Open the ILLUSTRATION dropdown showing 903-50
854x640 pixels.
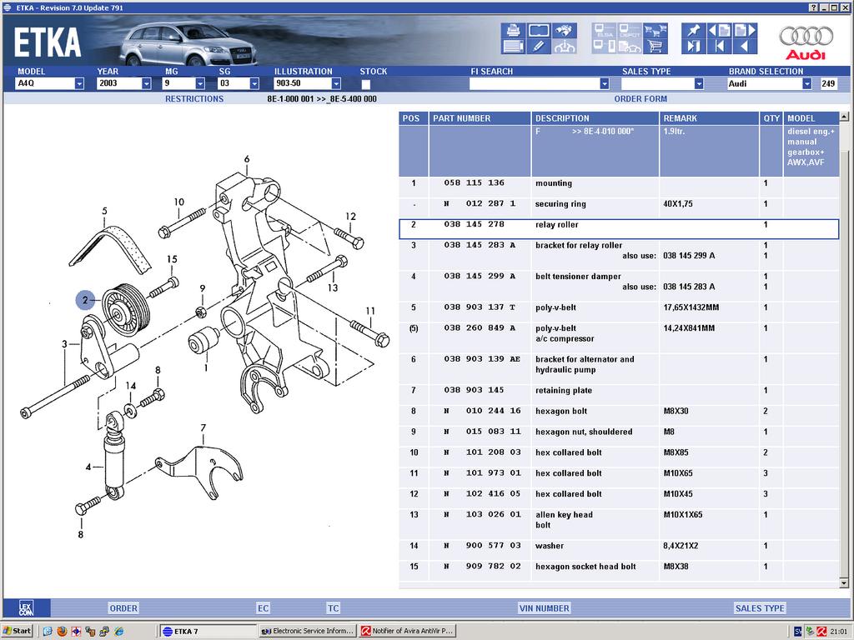click(336, 83)
